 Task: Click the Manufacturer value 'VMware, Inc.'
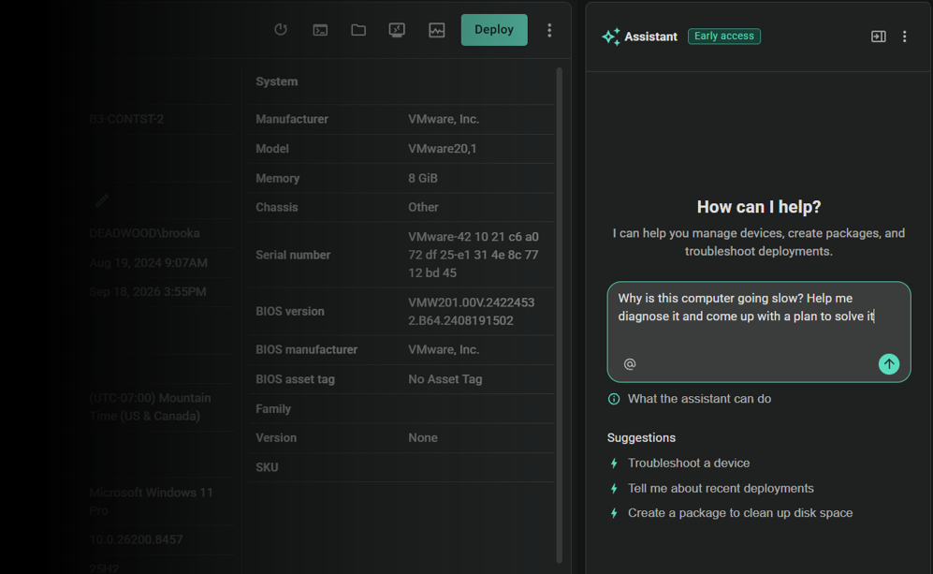[x=444, y=119]
